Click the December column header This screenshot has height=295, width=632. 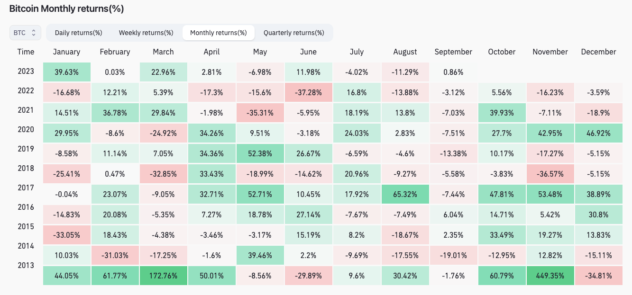point(598,52)
